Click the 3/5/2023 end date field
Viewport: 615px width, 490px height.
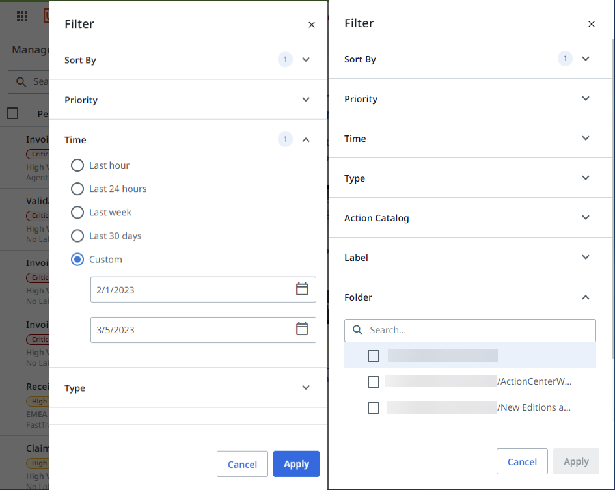192,329
